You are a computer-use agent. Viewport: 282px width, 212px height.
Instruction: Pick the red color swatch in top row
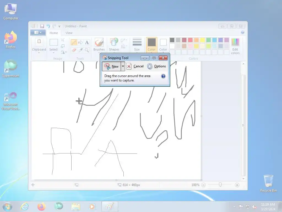pyautogui.click(x=190, y=40)
